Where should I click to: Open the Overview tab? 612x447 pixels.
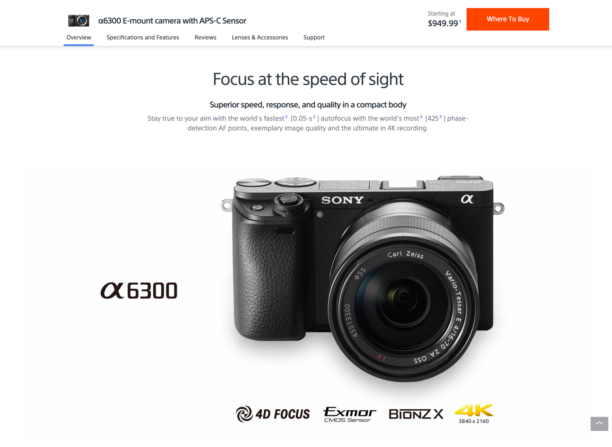(79, 38)
